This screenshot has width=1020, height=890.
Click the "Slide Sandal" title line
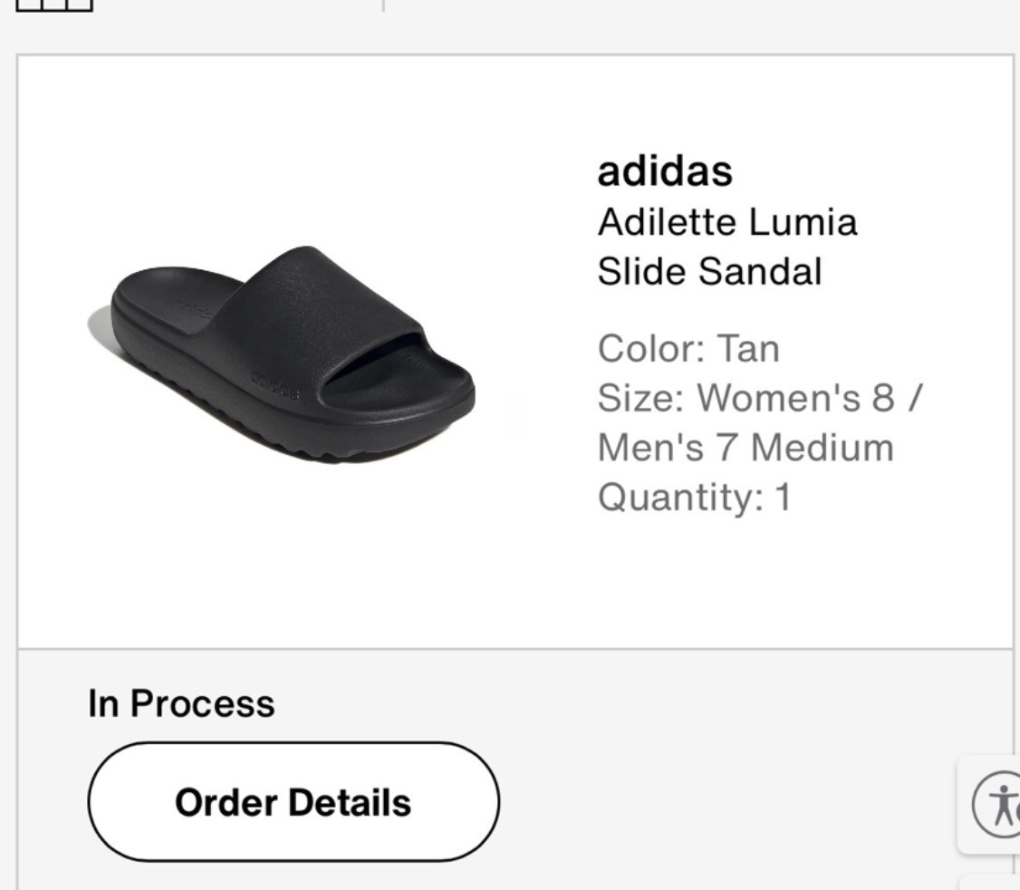709,272
